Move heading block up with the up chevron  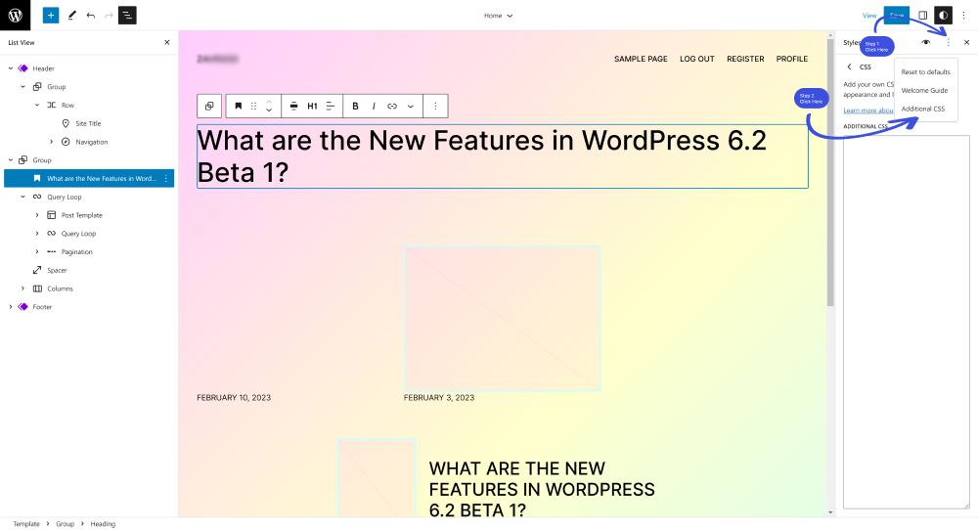coord(269,102)
